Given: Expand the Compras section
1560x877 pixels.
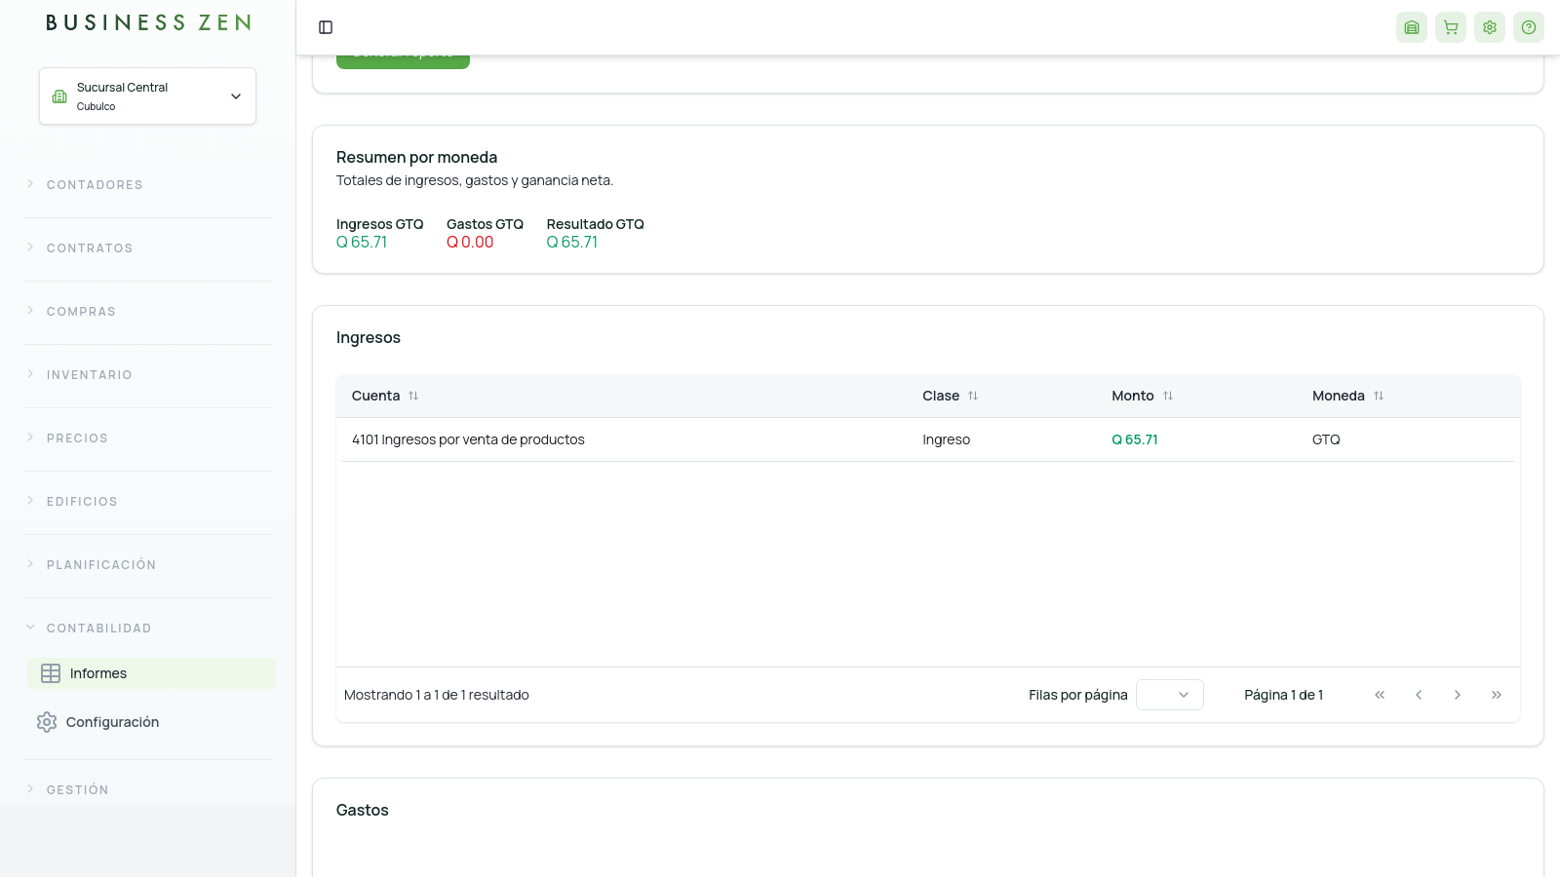Looking at the screenshot, I should pyautogui.click(x=147, y=312).
